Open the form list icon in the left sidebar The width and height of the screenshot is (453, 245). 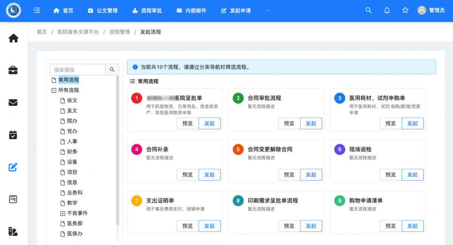pyautogui.click(x=14, y=199)
